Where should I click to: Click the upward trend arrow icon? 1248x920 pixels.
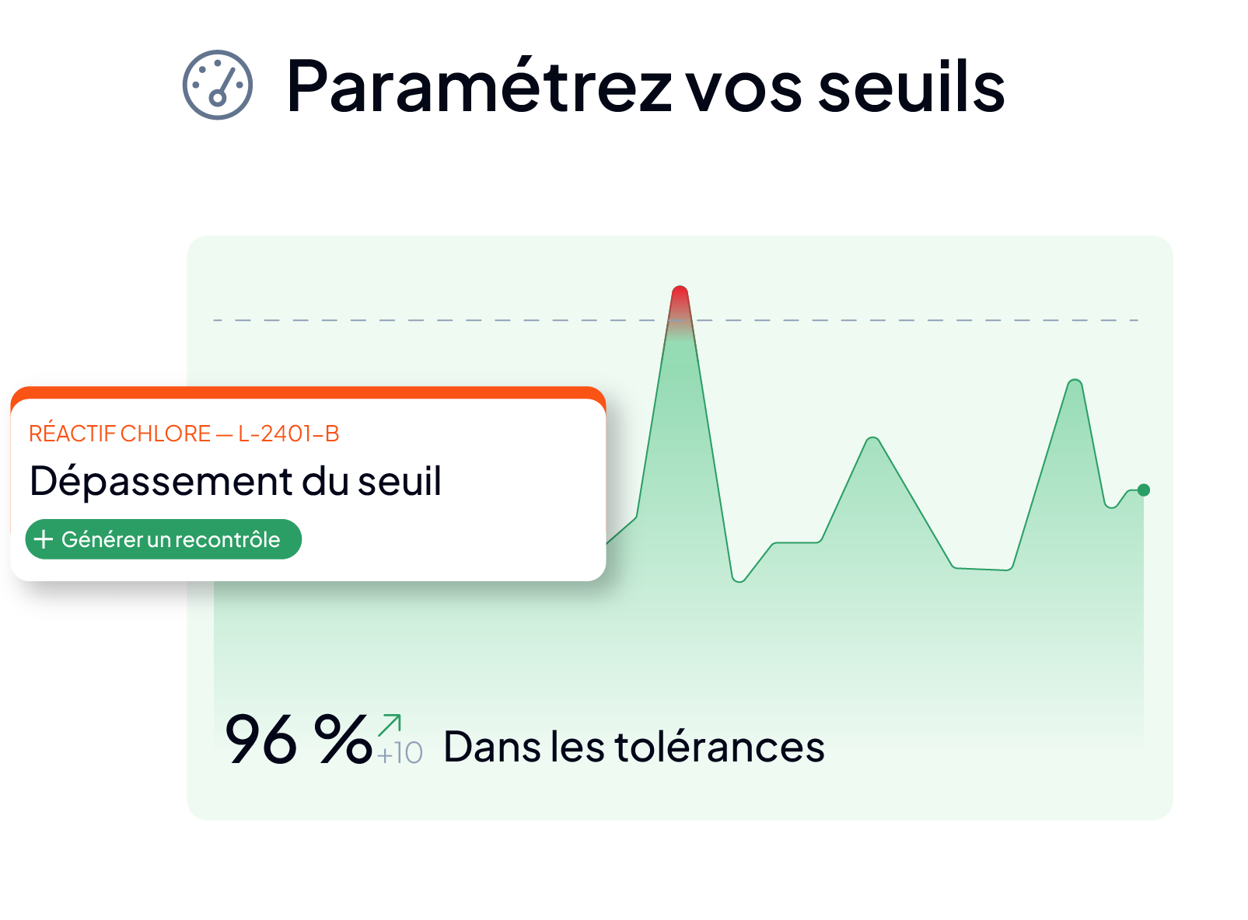tap(390, 725)
